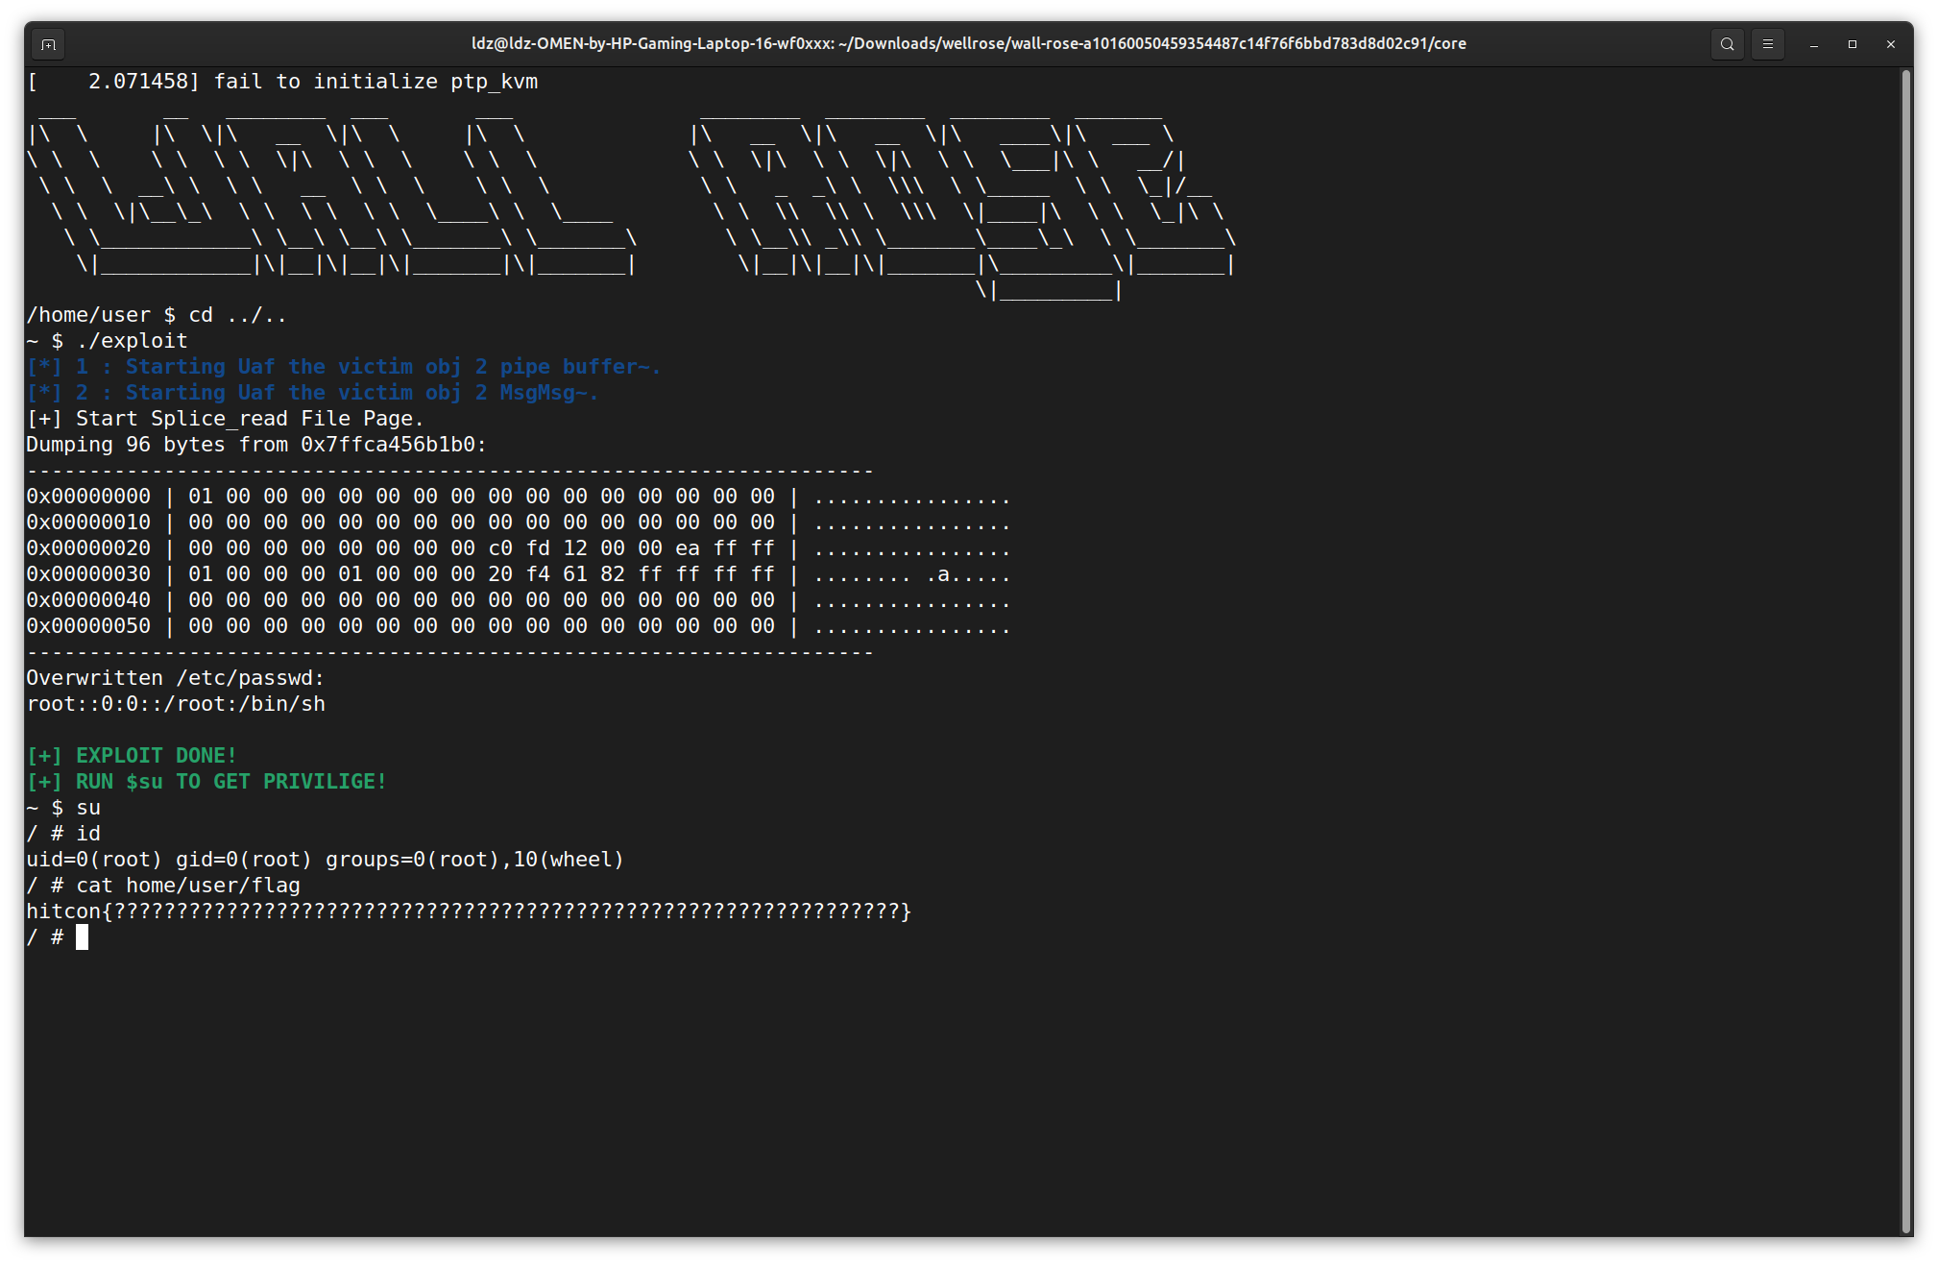Viewport: 1938px width, 1264px height.
Task: Click the Overwritten /etc/passwd: line
Action: pos(176,678)
